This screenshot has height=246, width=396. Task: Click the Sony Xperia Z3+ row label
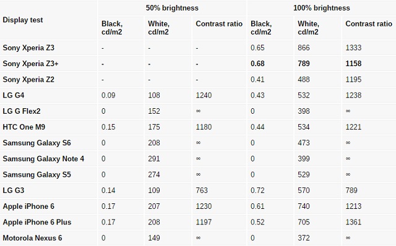pos(30,64)
